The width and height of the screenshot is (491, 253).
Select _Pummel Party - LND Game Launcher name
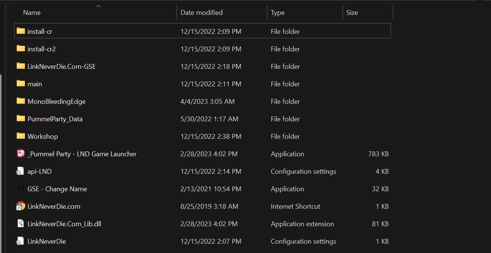point(82,154)
